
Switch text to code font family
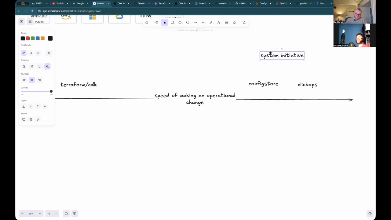38,53
